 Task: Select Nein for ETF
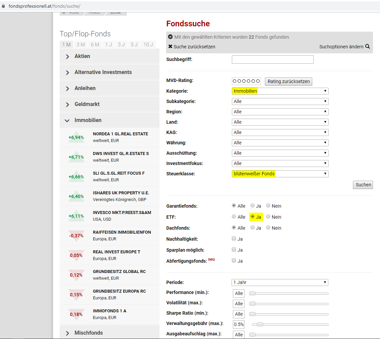[x=268, y=217]
